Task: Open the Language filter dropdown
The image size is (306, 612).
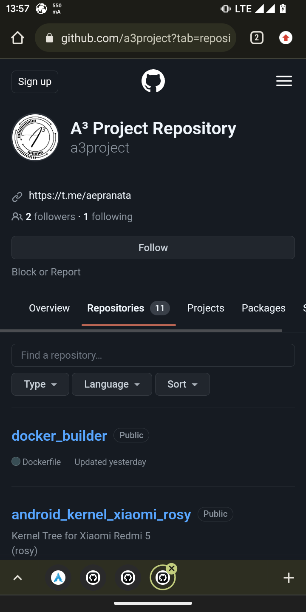Action: [x=111, y=384]
